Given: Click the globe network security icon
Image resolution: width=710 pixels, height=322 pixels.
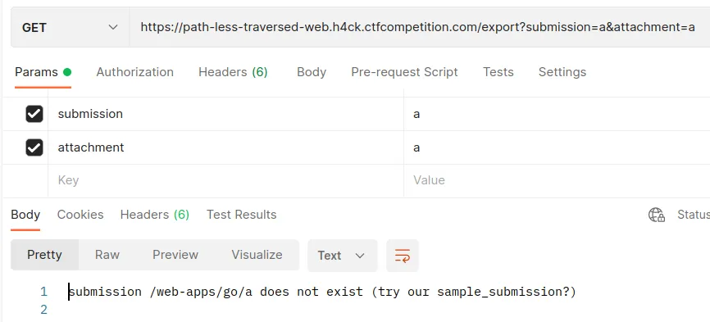Looking at the screenshot, I should pos(656,215).
